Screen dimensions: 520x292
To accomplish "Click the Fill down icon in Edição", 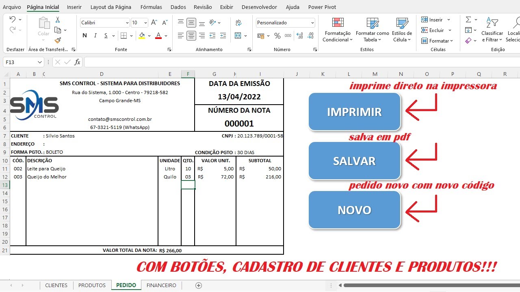I will pyautogui.click(x=468, y=30).
